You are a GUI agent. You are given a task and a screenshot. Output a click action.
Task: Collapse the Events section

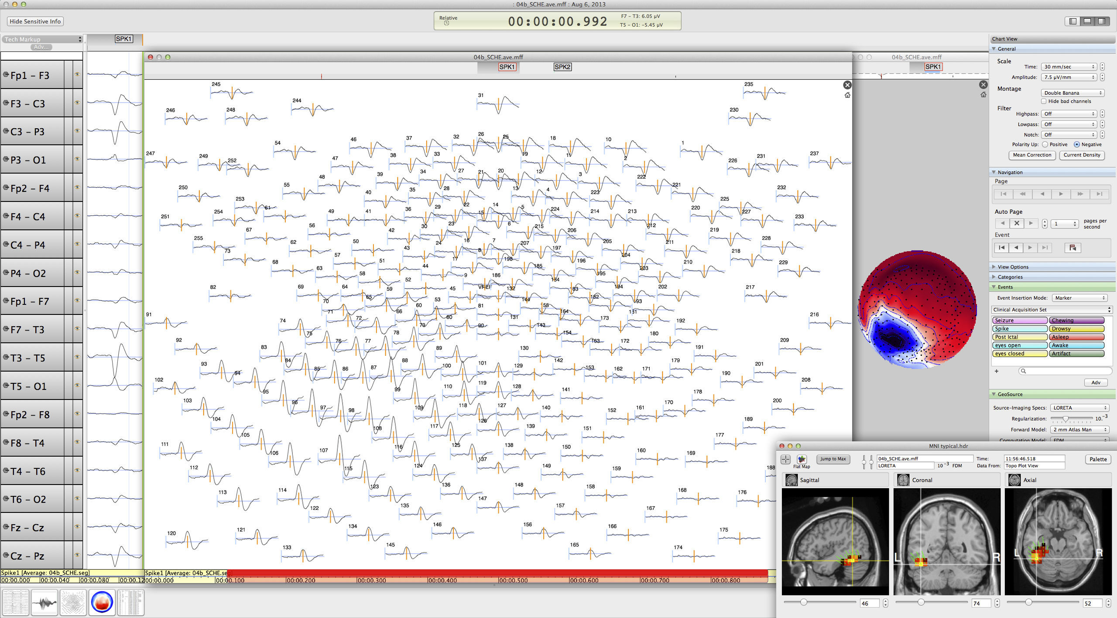[994, 287]
